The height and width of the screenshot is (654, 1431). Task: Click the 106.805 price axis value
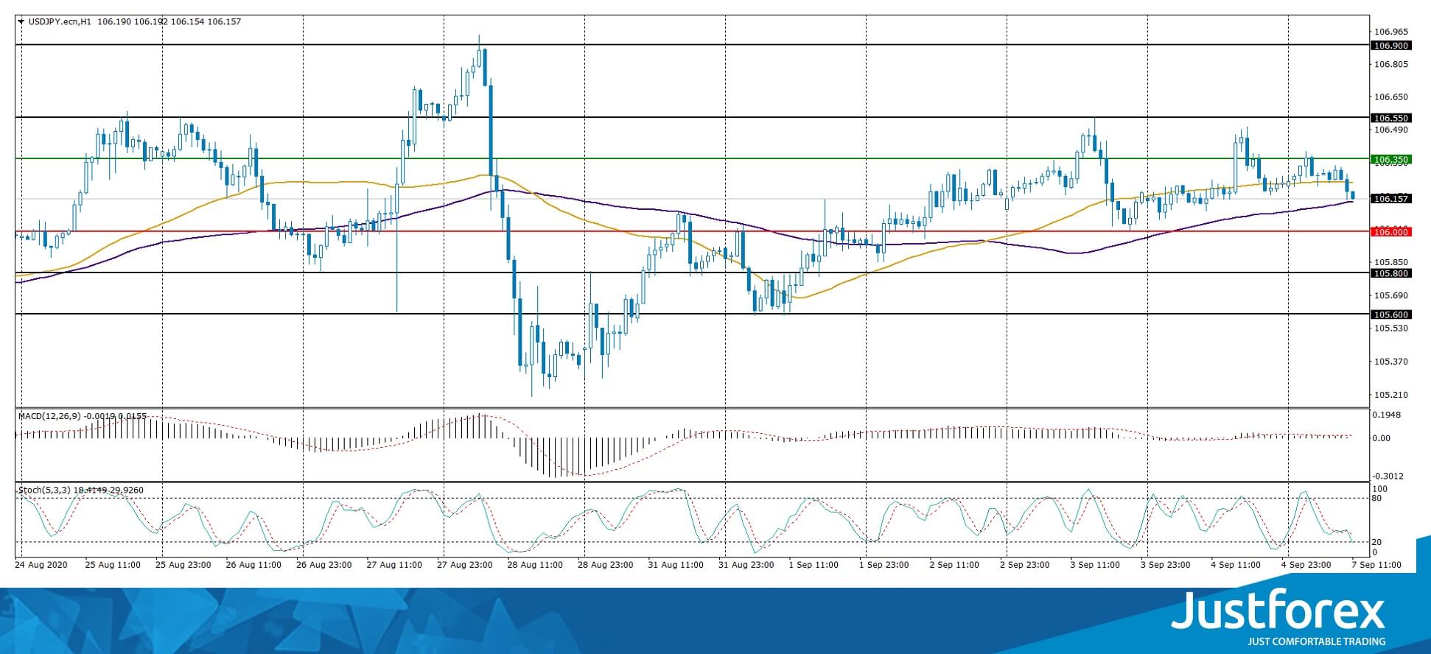click(x=1391, y=64)
